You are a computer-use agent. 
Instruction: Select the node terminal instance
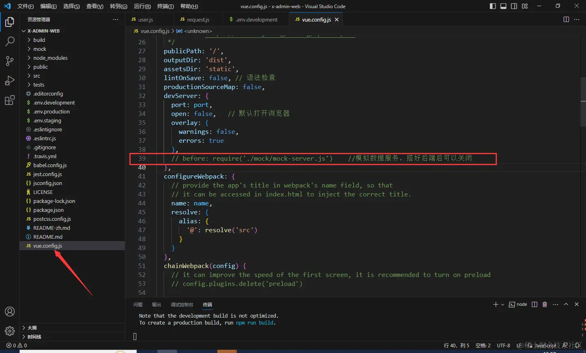(518, 304)
